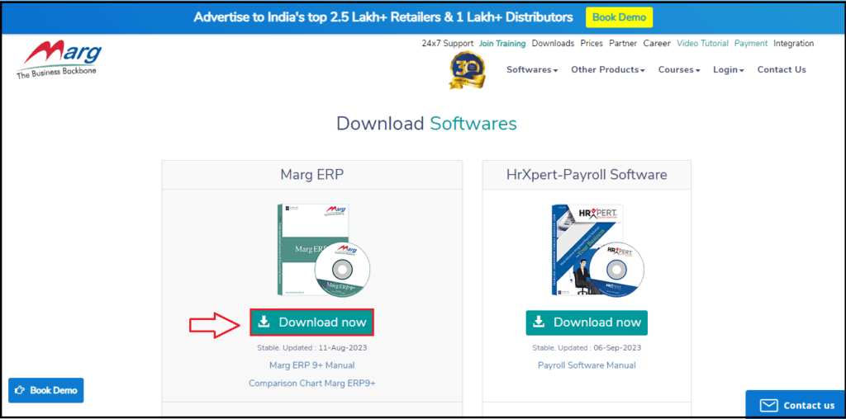Click the banner text about advertising to retailers
Image resolution: width=846 pixels, height=419 pixels.
383,17
